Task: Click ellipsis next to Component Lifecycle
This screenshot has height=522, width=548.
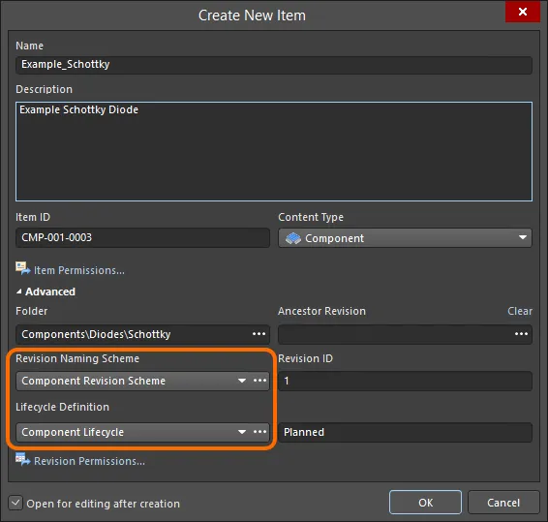Action: pos(259,432)
